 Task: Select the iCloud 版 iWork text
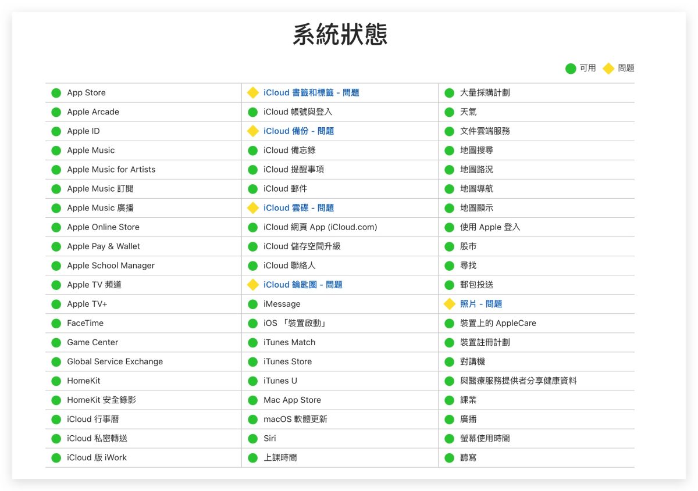(x=97, y=457)
